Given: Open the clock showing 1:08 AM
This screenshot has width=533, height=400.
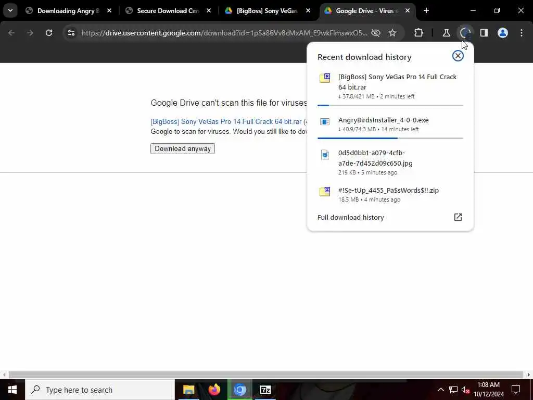Looking at the screenshot, I should click(x=488, y=390).
